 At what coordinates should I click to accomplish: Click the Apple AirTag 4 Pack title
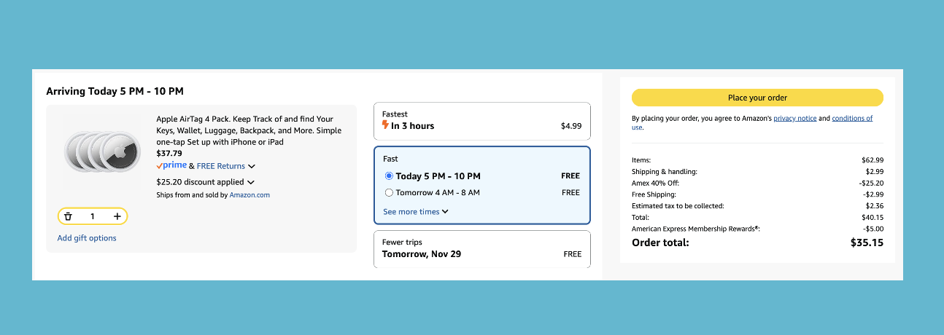coord(249,130)
